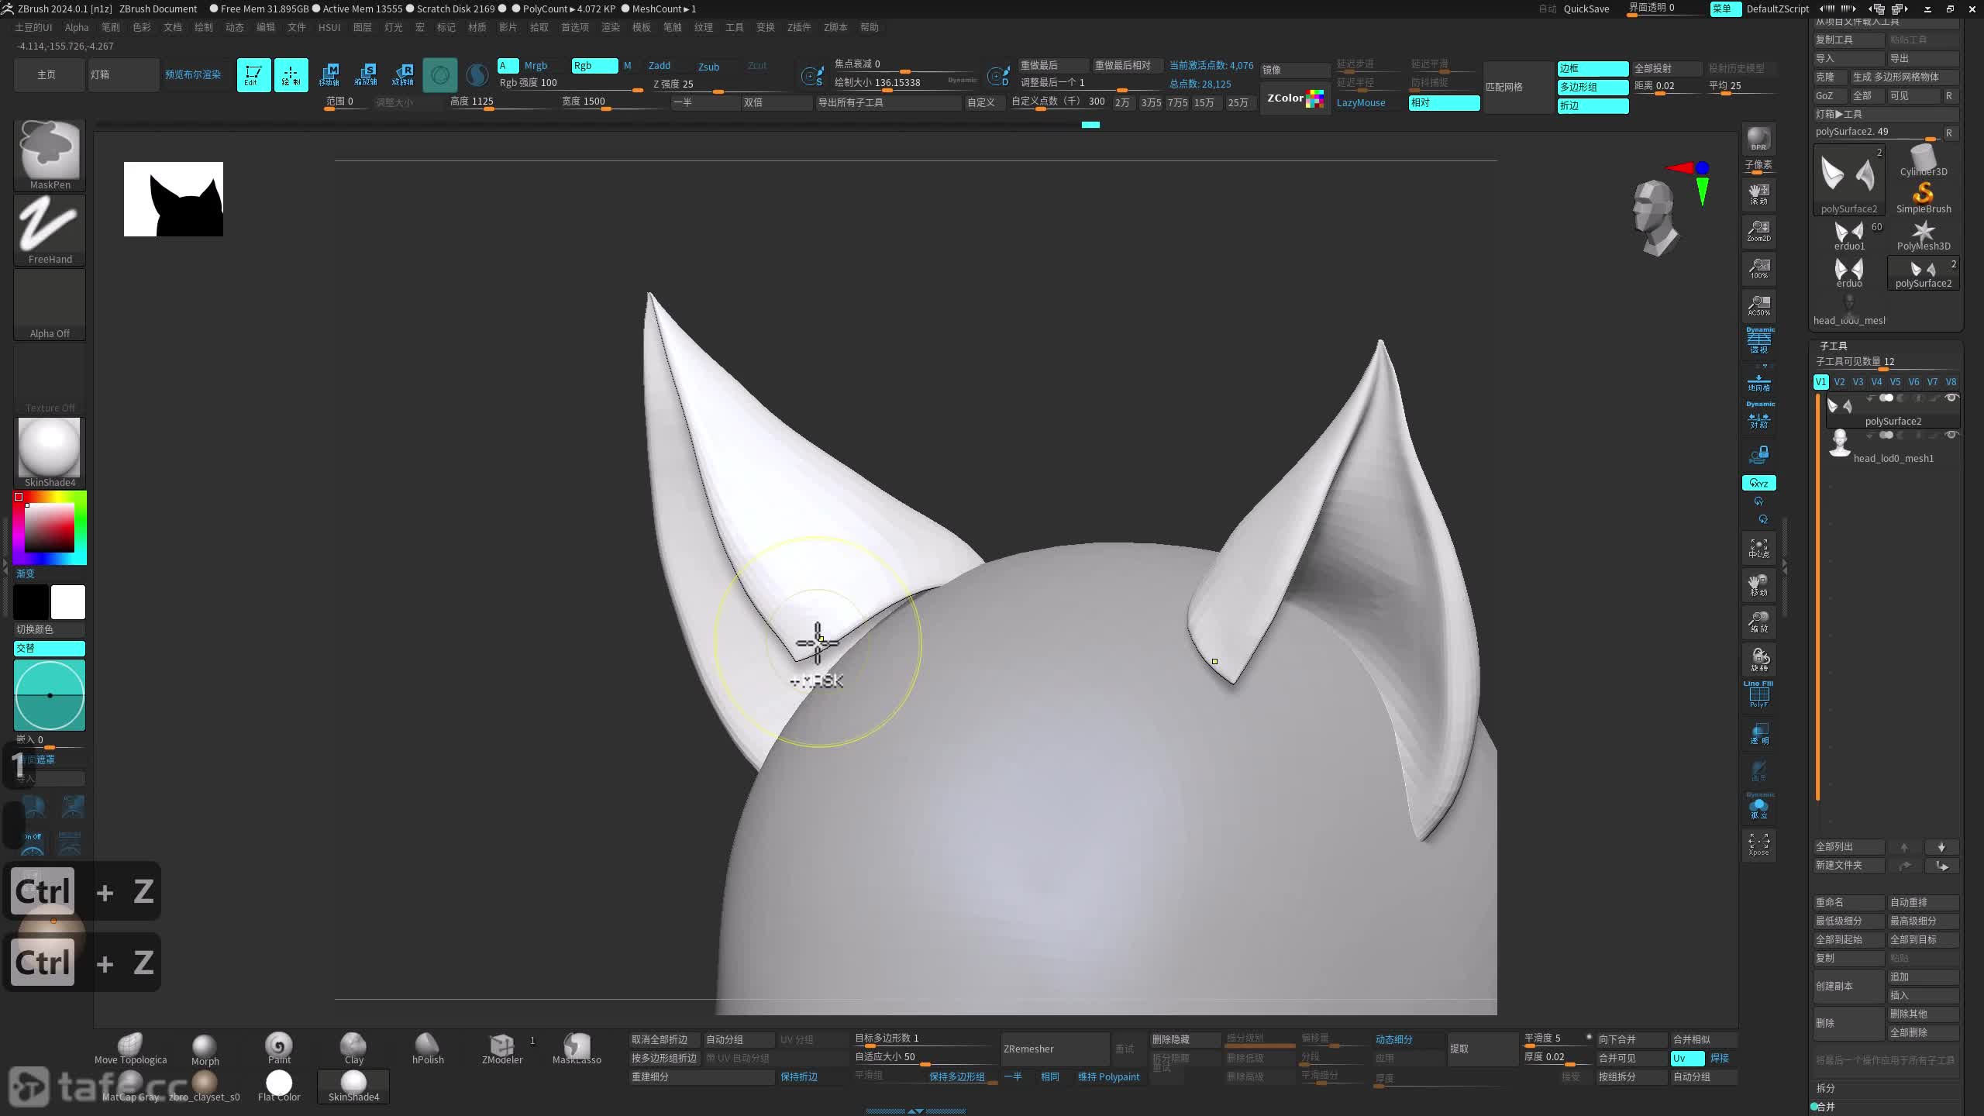1984x1116 pixels.
Task: Toggle the Mrgb channel button
Action: (x=536, y=66)
